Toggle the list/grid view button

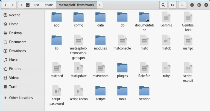[x=173, y=5]
